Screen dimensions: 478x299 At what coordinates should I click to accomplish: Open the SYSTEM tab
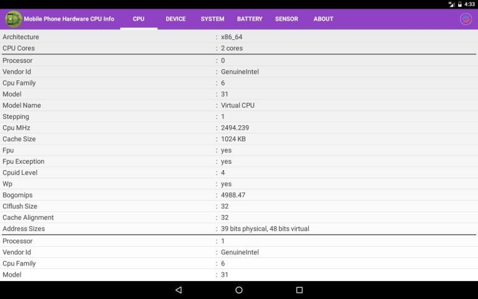tap(212, 19)
